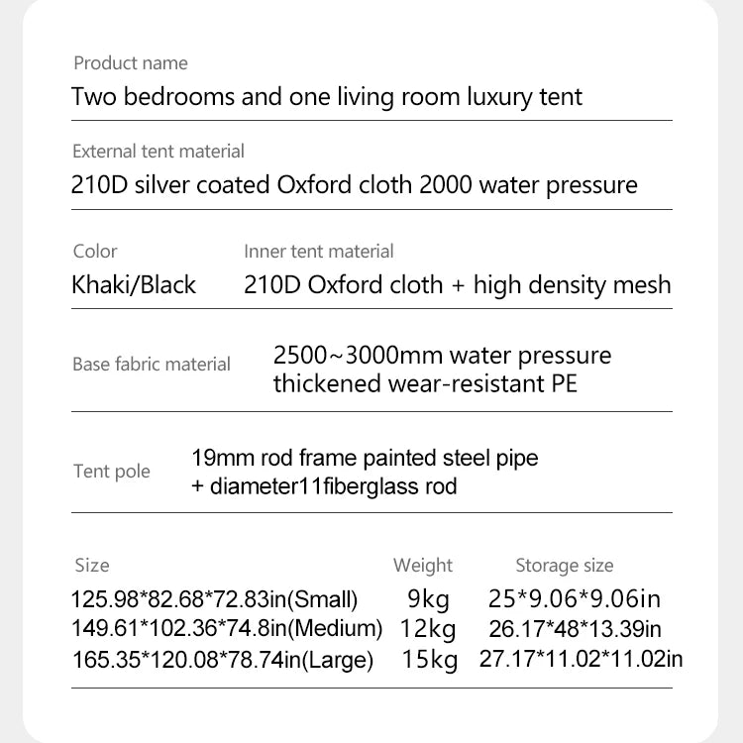Click the 'Storage size' column header
743x743 pixels.
coord(565,566)
